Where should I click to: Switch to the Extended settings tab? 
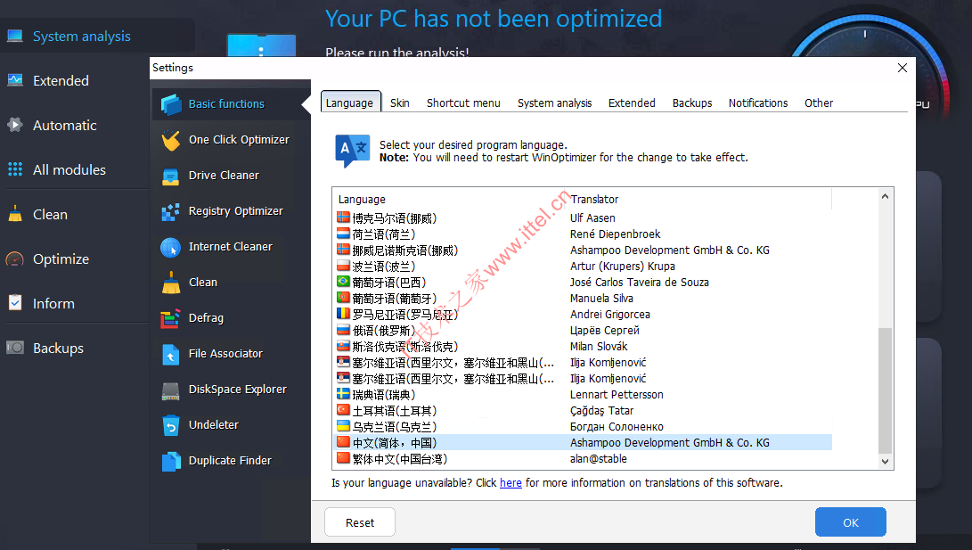coord(632,103)
